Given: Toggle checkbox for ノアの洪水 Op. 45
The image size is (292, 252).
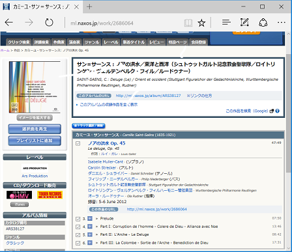Looking at the screenshot, I should pos(78,143).
